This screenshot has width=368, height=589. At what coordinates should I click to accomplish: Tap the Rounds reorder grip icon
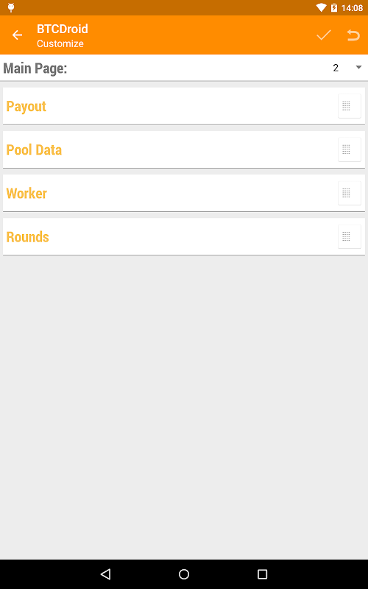click(x=349, y=237)
